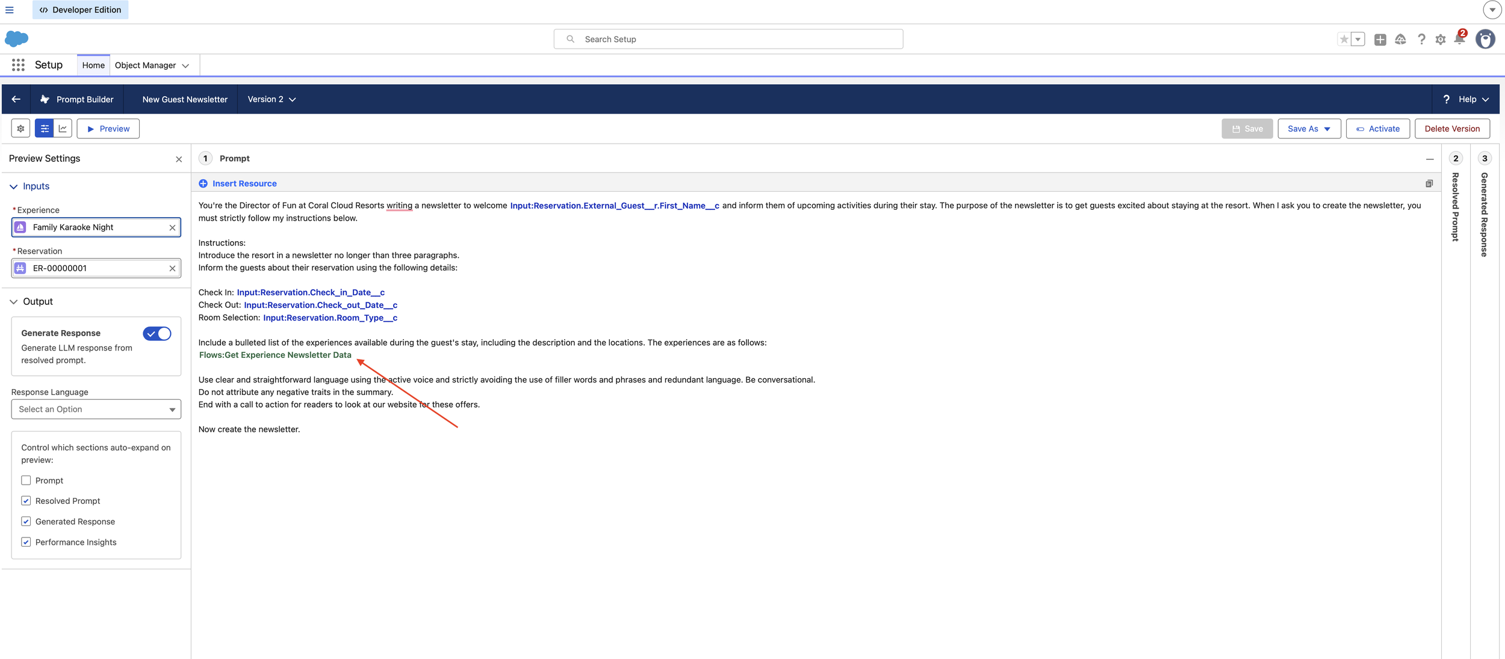Viewport: 1505px width, 659px height.
Task: Uncheck the Performance Insights checkbox
Action: pyautogui.click(x=26, y=542)
